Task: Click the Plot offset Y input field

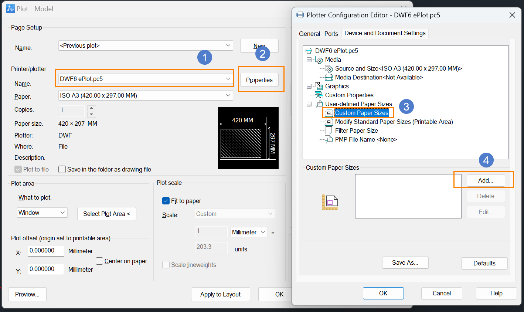Action: click(x=46, y=269)
